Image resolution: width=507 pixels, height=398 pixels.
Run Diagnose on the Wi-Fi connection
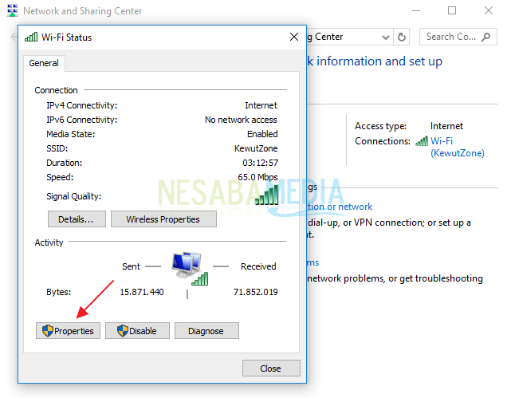[x=206, y=331]
